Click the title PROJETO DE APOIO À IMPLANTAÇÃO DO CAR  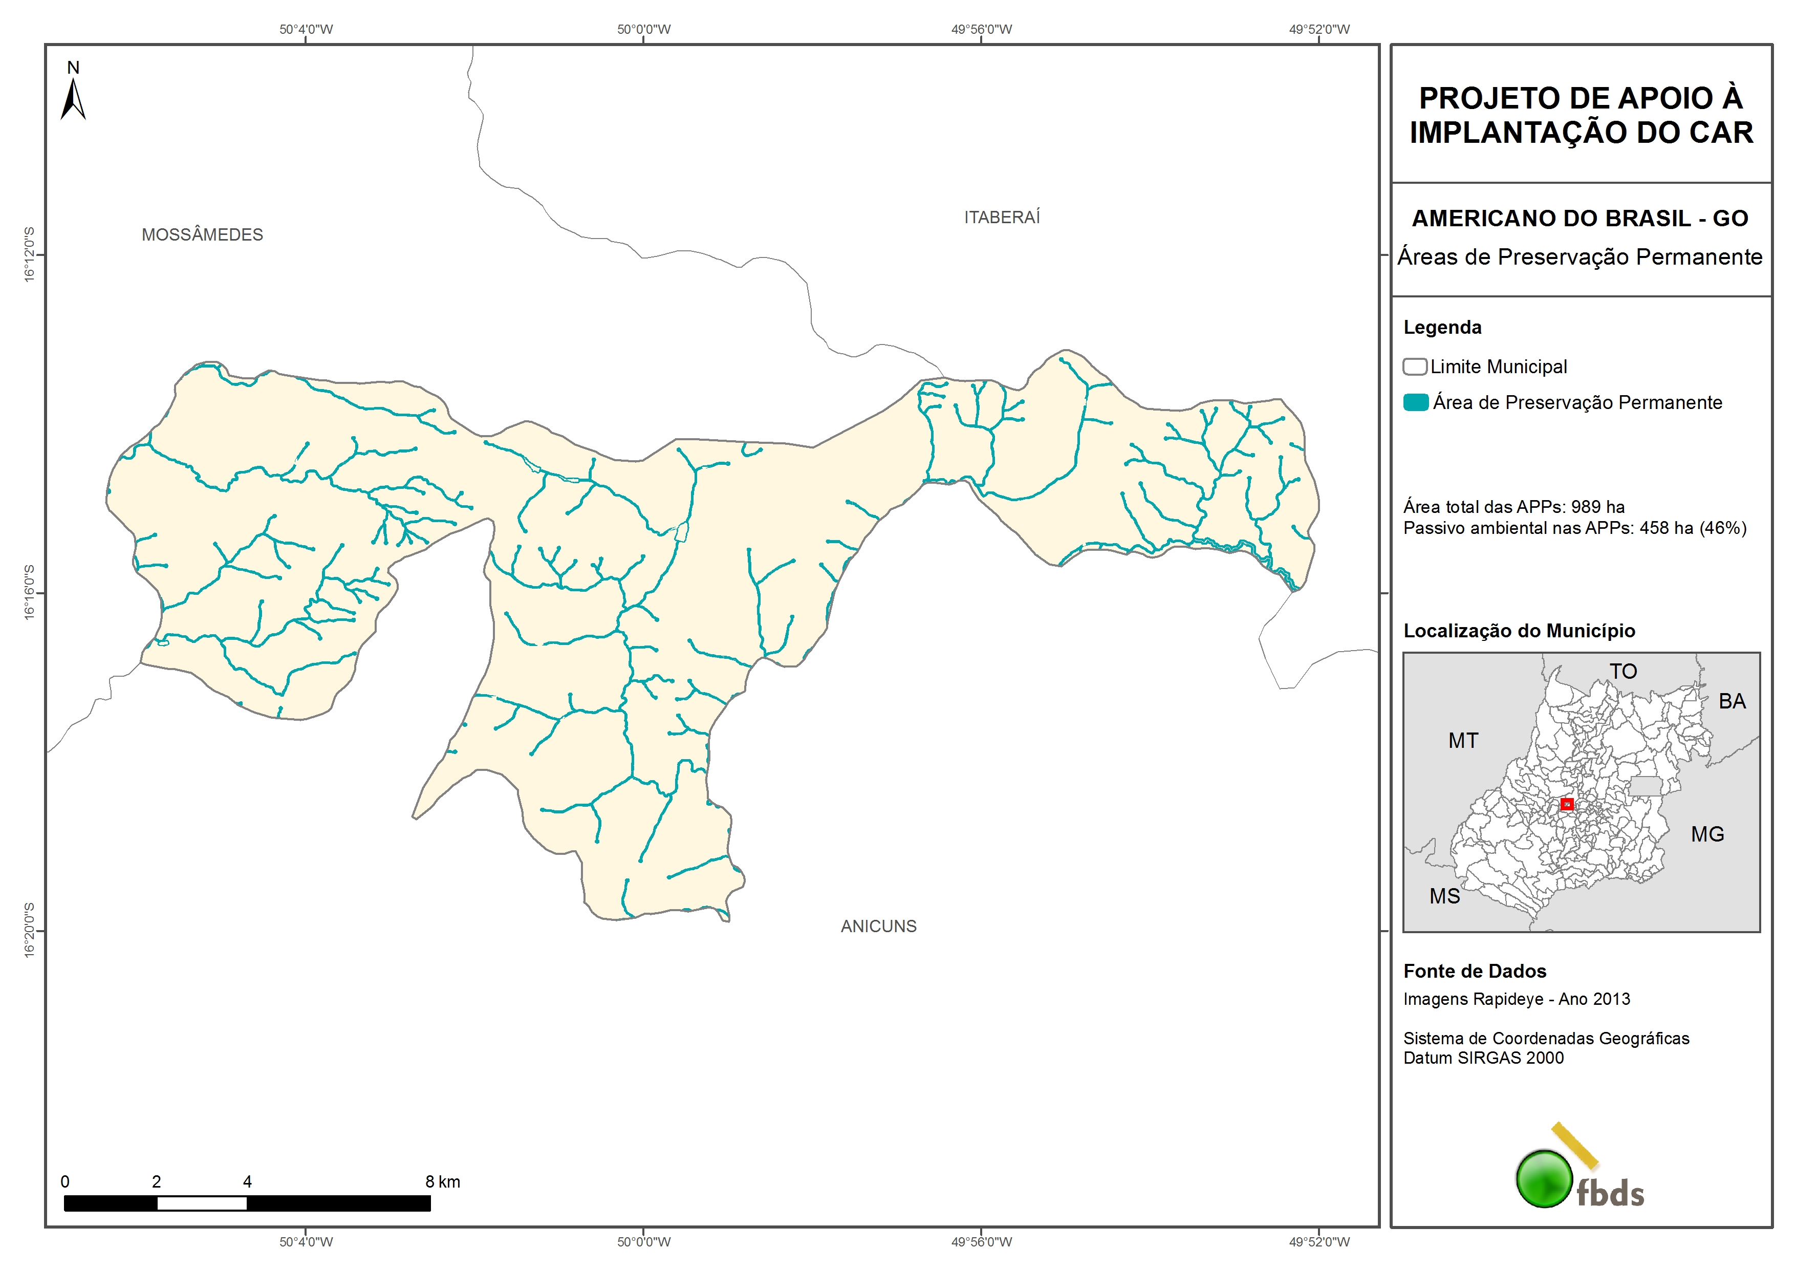[x=1581, y=115]
